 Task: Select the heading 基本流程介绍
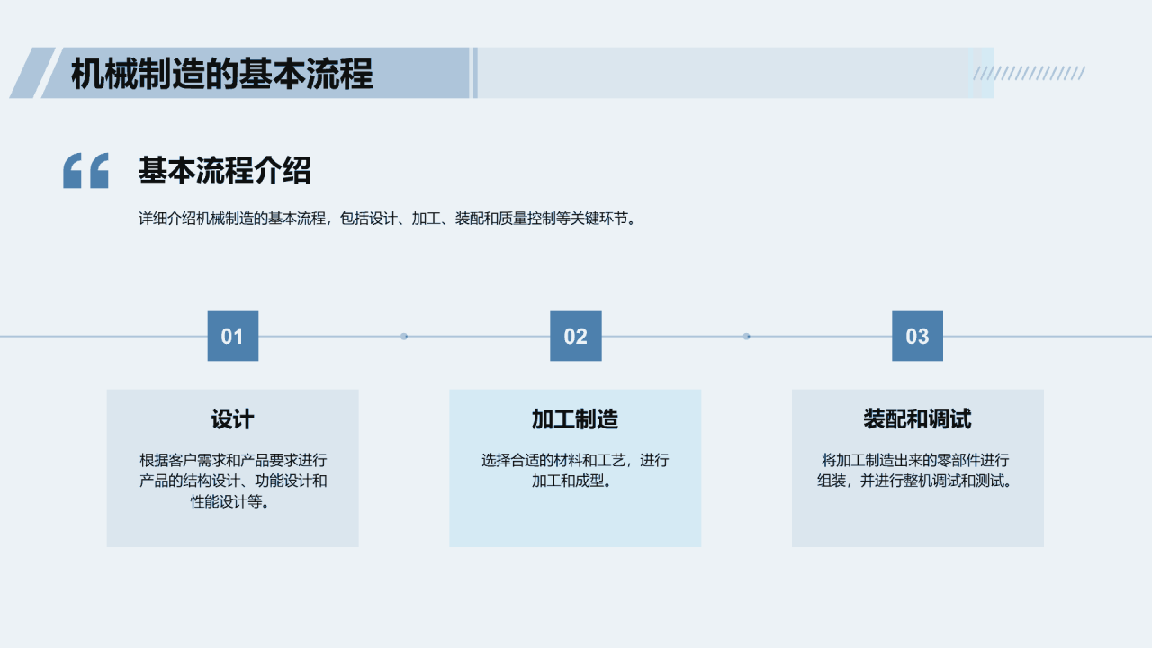pos(224,170)
